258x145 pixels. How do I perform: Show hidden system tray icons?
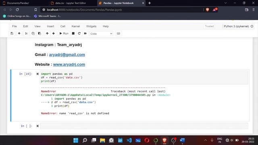coord(206,140)
